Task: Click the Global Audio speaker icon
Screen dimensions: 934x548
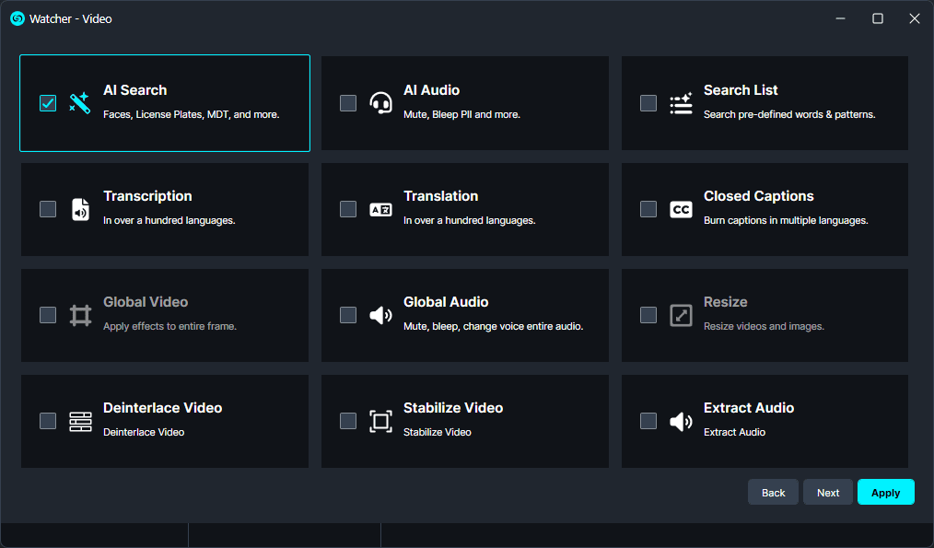Action: [380, 315]
